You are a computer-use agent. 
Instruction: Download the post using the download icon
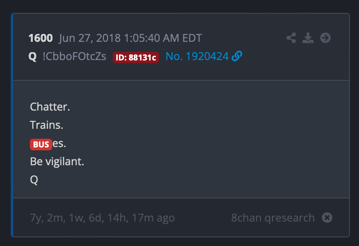click(308, 38)
